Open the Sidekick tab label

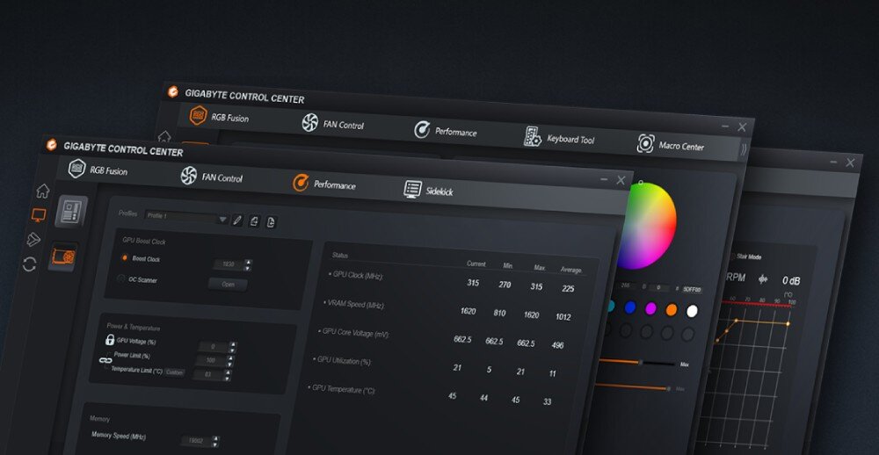pyautogui.click(x=439, y=191)
